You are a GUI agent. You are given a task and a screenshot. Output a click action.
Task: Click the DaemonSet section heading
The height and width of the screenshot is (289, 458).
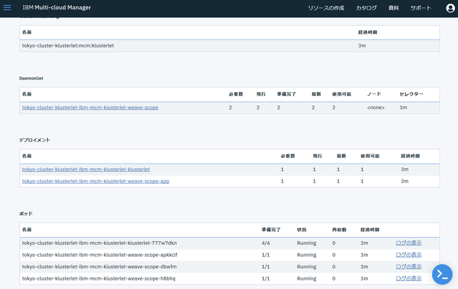tap(31, 78)
